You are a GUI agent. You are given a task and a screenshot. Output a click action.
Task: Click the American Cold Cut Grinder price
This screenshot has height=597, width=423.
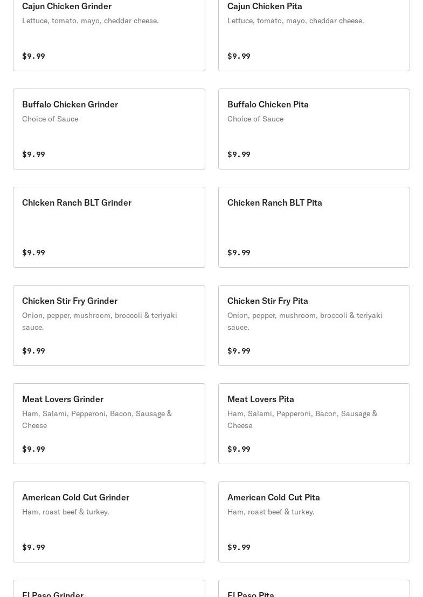pos(33,547)
